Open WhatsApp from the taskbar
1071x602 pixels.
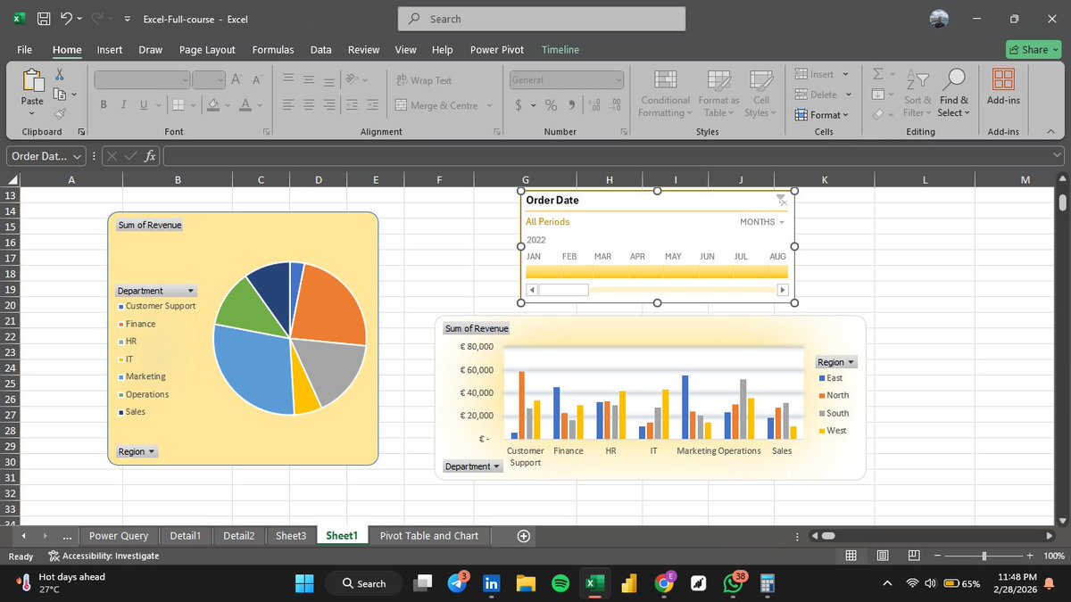click(x=733, y=583)
